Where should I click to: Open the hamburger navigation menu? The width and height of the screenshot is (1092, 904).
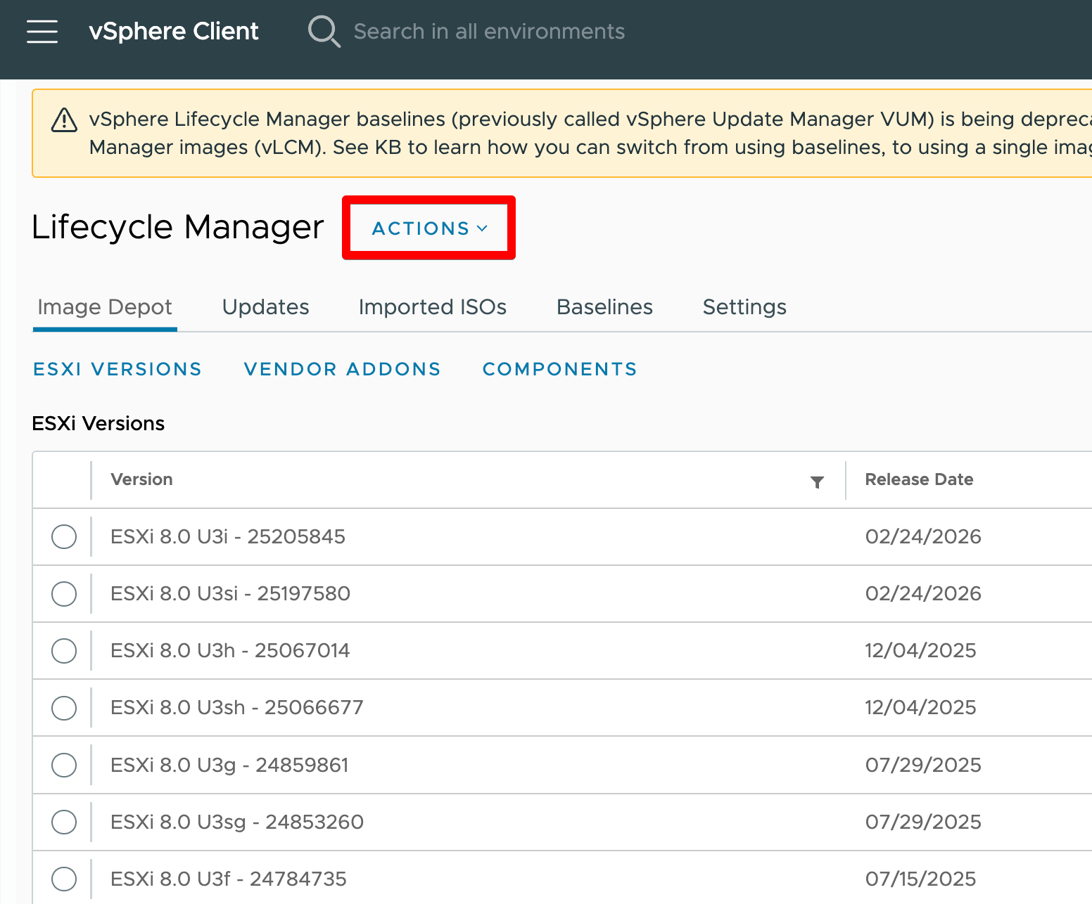tap(42, 32)
